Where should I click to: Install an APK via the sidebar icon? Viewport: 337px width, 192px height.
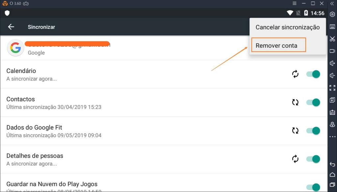click(332, 112)
